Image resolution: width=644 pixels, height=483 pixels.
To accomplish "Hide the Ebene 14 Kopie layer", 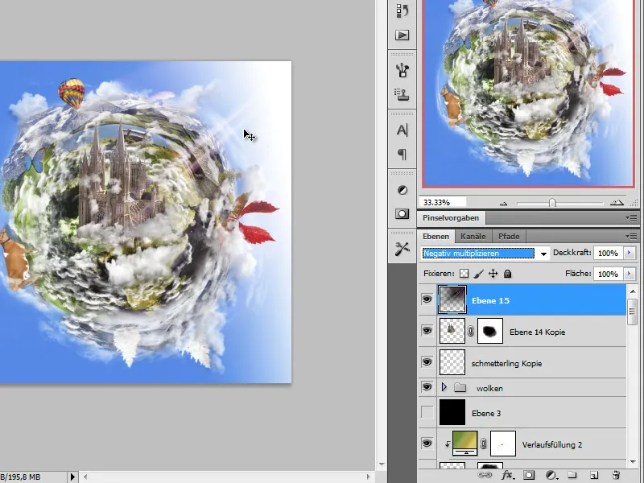I will (427, 331).
